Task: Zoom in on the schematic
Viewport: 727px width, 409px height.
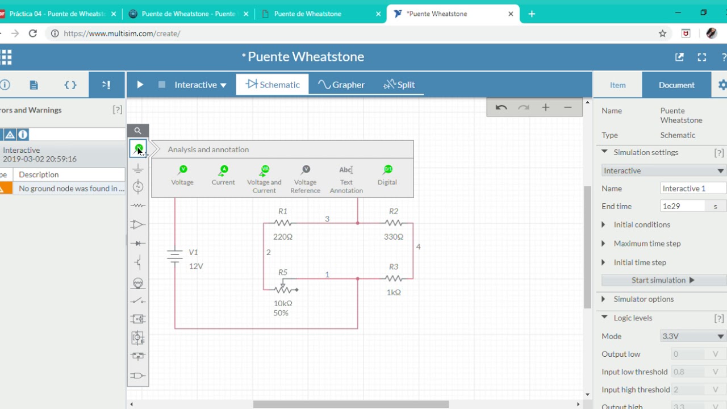Action: tap(545, 107)
